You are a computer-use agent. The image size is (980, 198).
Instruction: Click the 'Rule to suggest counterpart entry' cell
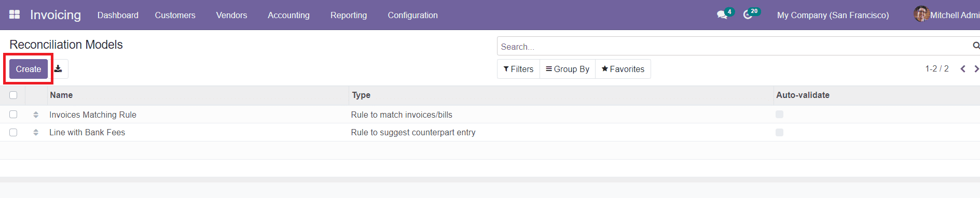coord(413,132)
